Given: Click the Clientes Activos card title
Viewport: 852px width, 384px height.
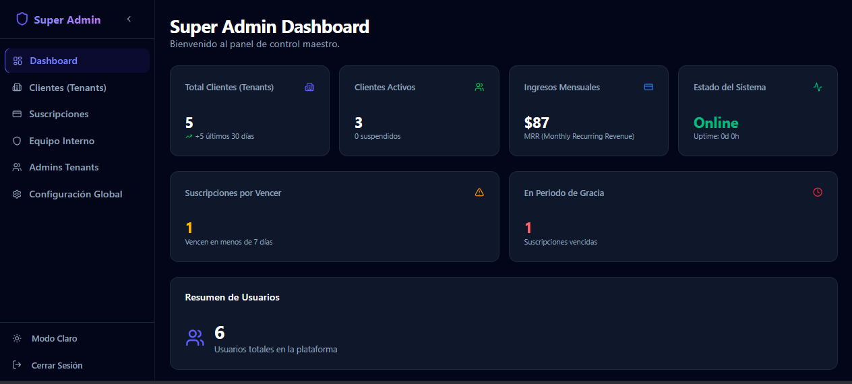Looking at the screenshot, I should [385, 87].
